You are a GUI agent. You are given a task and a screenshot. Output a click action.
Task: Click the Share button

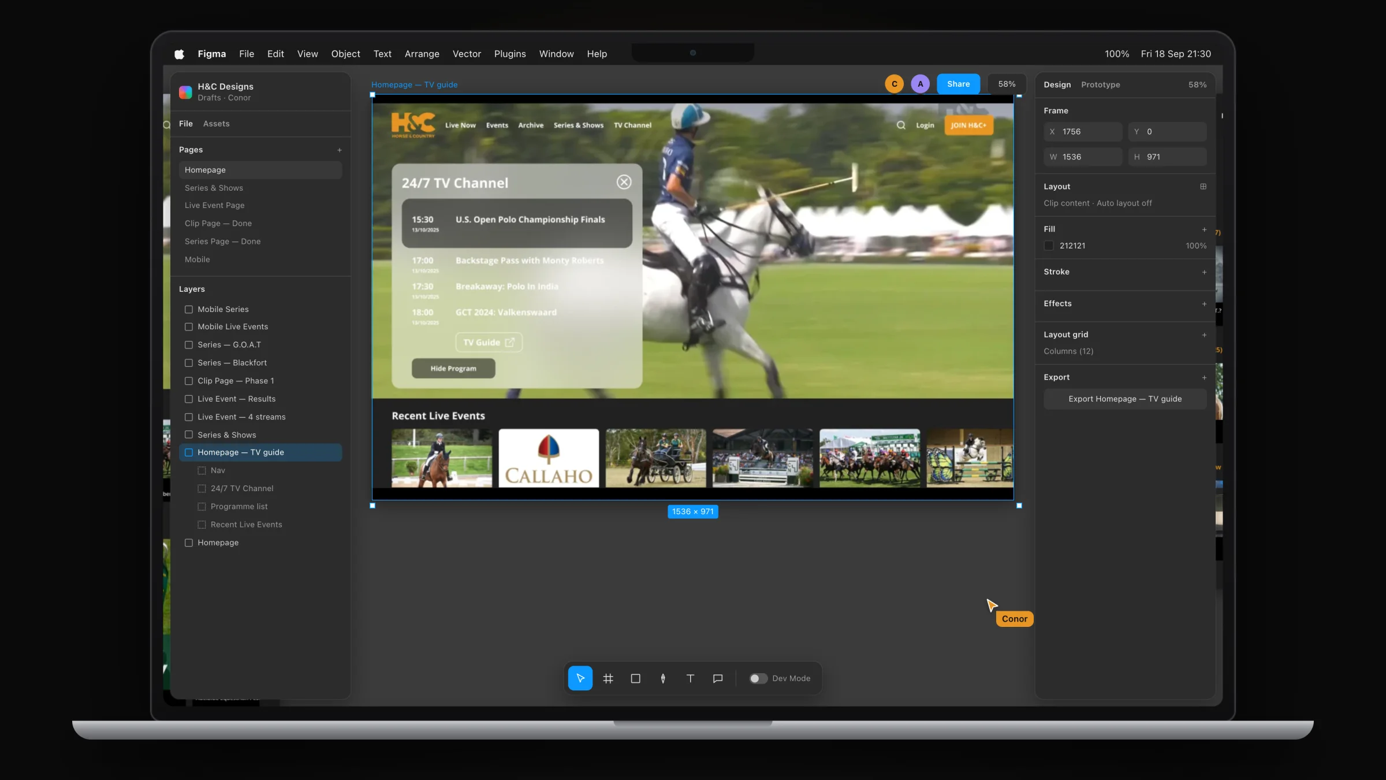click(x=958, y=84)
